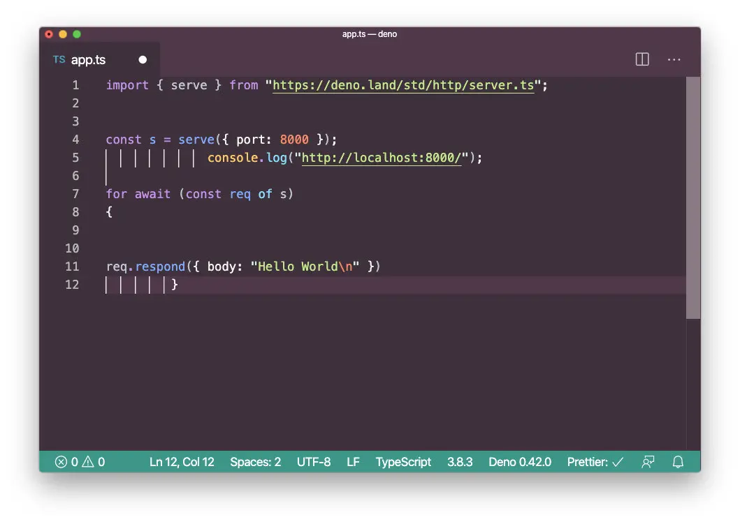The height and width of the screenshot is (524, 740).
Task: Click line number 12 in gutter
Action: pos(72,285)
